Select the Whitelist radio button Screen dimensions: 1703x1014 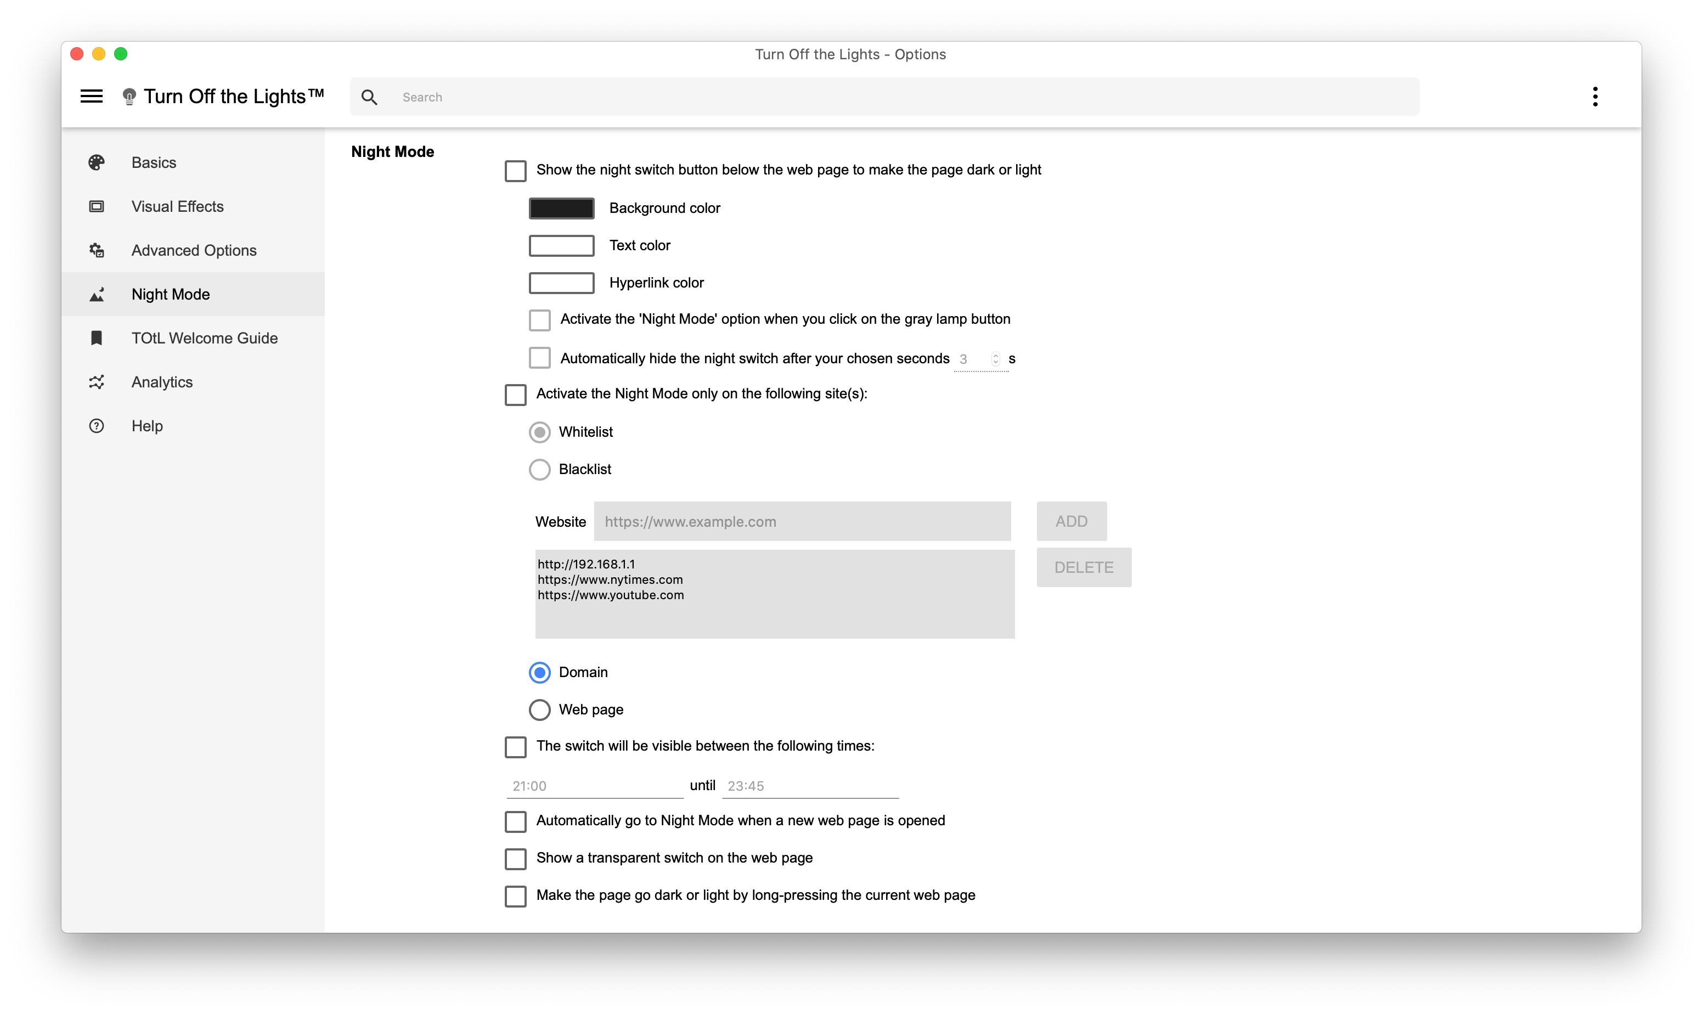[539, 432]
